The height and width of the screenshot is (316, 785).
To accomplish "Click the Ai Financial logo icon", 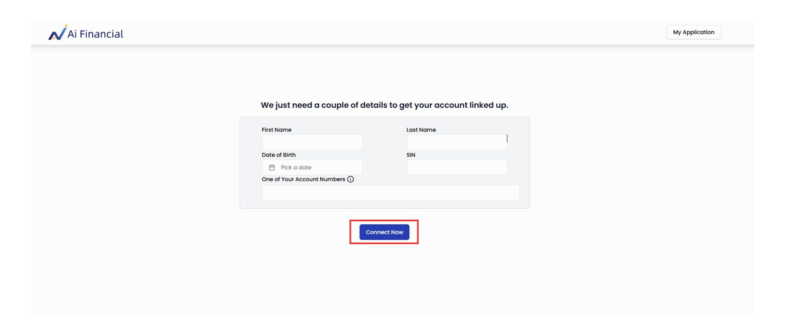I will [58, 33].
